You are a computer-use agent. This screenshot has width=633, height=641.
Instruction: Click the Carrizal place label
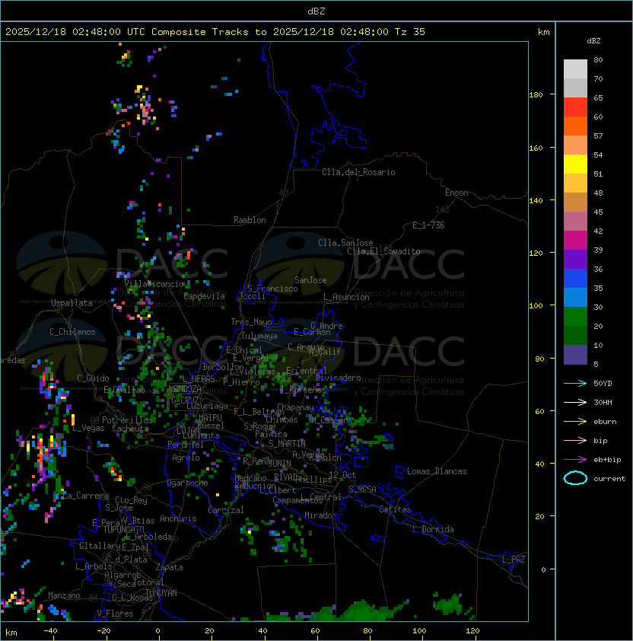226,510
